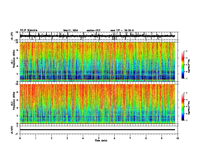This screenshot has height=155, width=200.
Task: Click the ch.1 color scale bar
Action: click(183, 65)
